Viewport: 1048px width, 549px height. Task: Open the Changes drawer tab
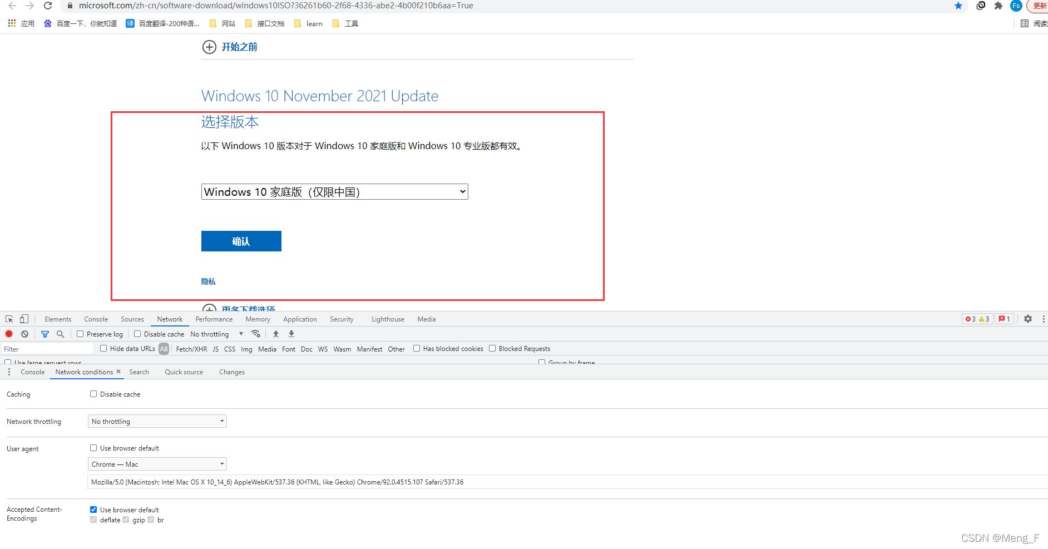(x=232, y=372)
